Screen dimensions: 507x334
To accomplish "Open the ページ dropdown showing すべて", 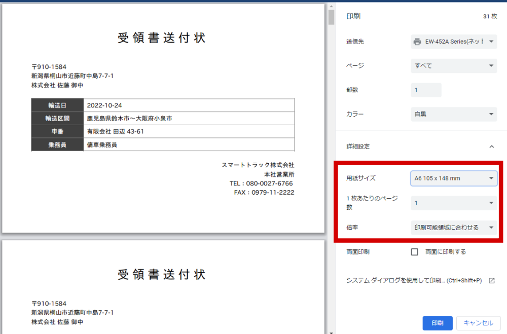I will [454, 66].
